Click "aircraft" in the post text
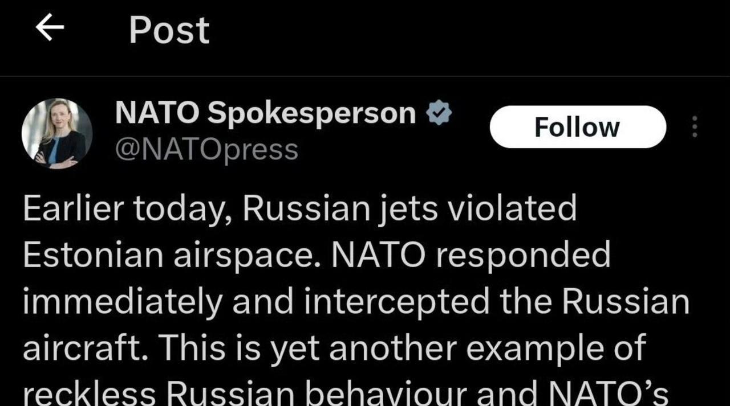 (x=86, y=348)
